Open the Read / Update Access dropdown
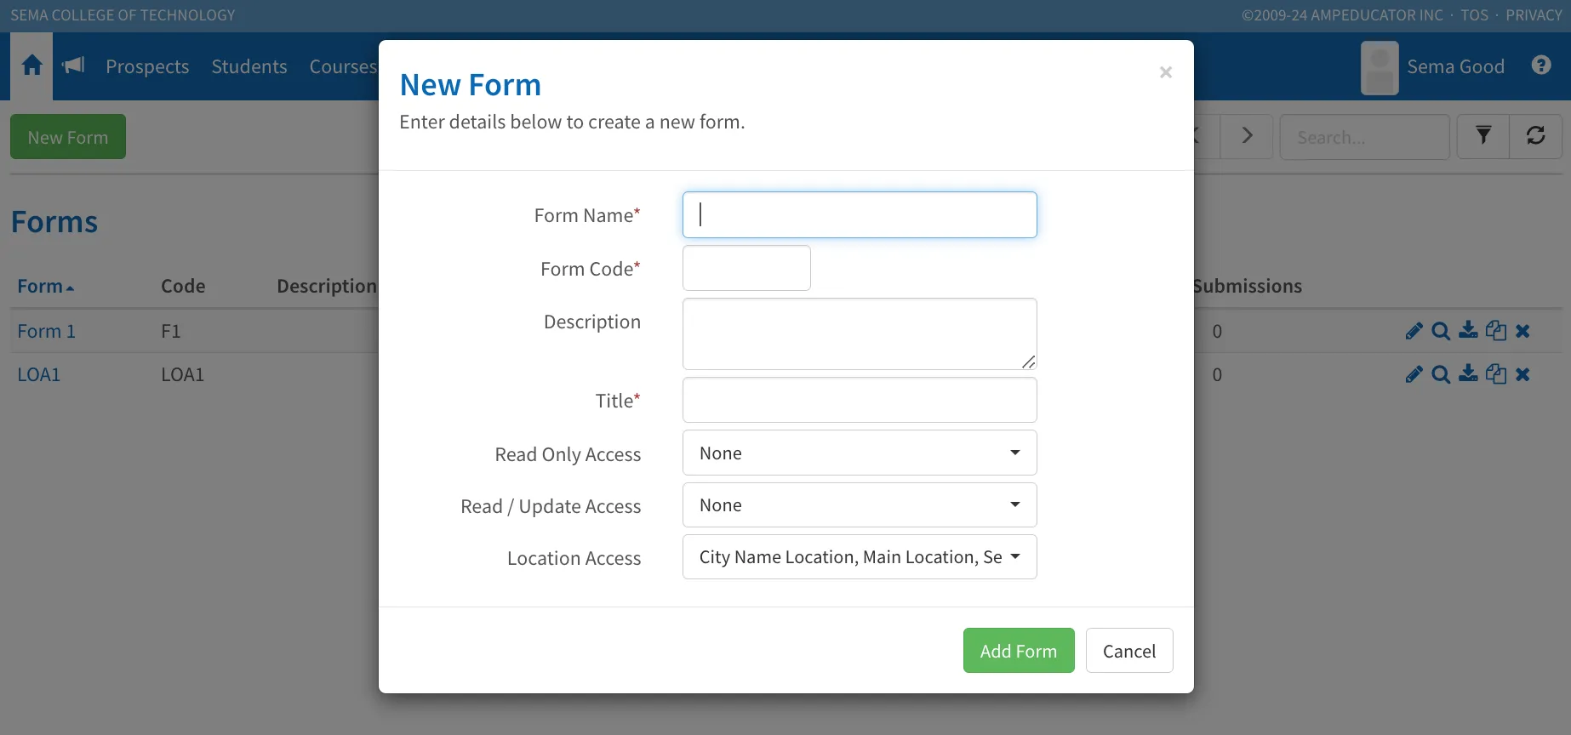 [860, 505]
